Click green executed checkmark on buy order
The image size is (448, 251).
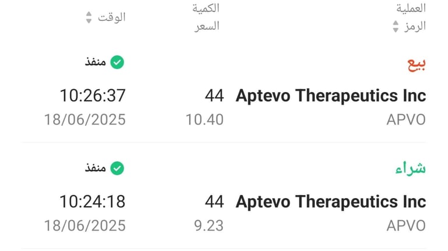tap(117, 168)
